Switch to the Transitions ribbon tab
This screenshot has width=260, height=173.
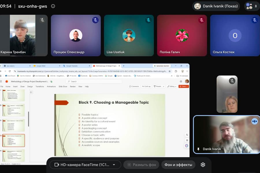coord(40,86)
